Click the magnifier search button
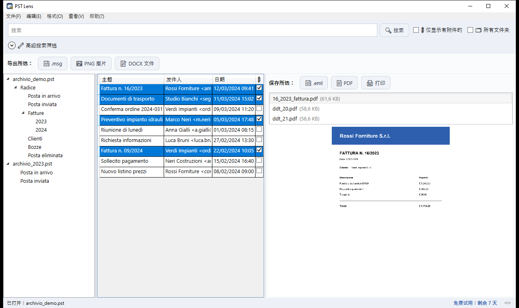 394,30
